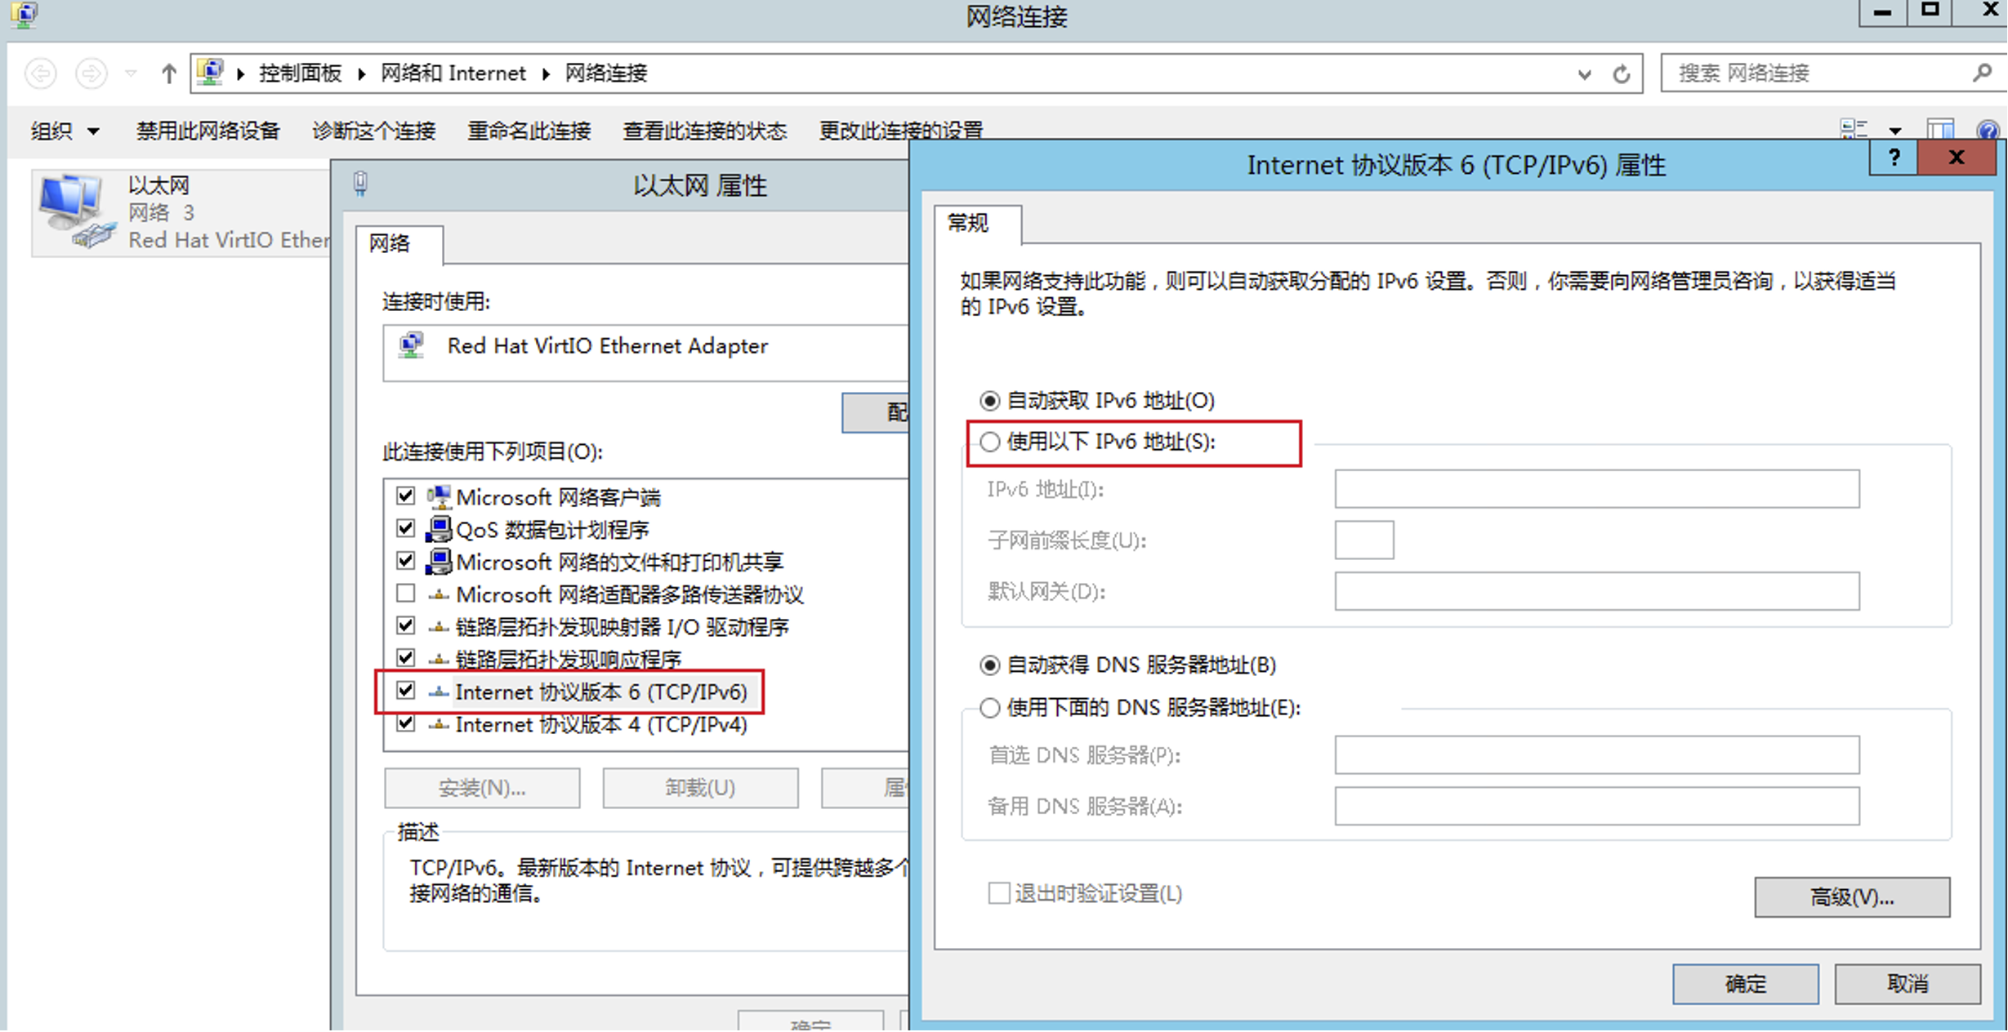Uncheck Internet 协议版本 6 (TCP/IPv6) checkbox
This screenshot has height=1032, width=2008.
point(406,692)
